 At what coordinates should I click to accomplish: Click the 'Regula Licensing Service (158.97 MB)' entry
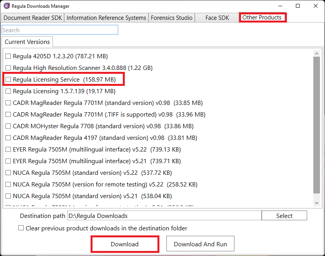[x=64, y=80]
